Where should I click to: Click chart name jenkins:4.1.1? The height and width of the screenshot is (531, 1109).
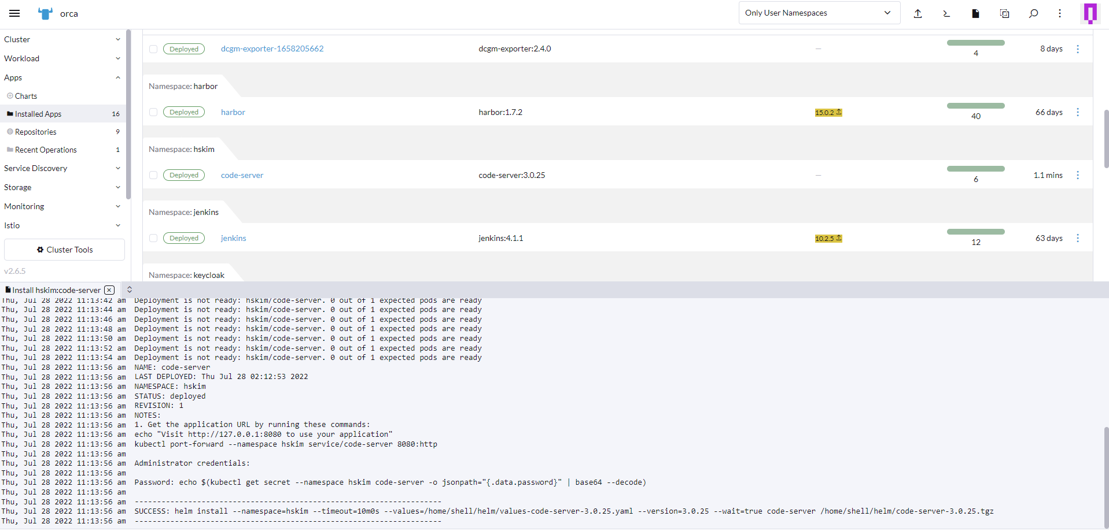click(501, 238)
